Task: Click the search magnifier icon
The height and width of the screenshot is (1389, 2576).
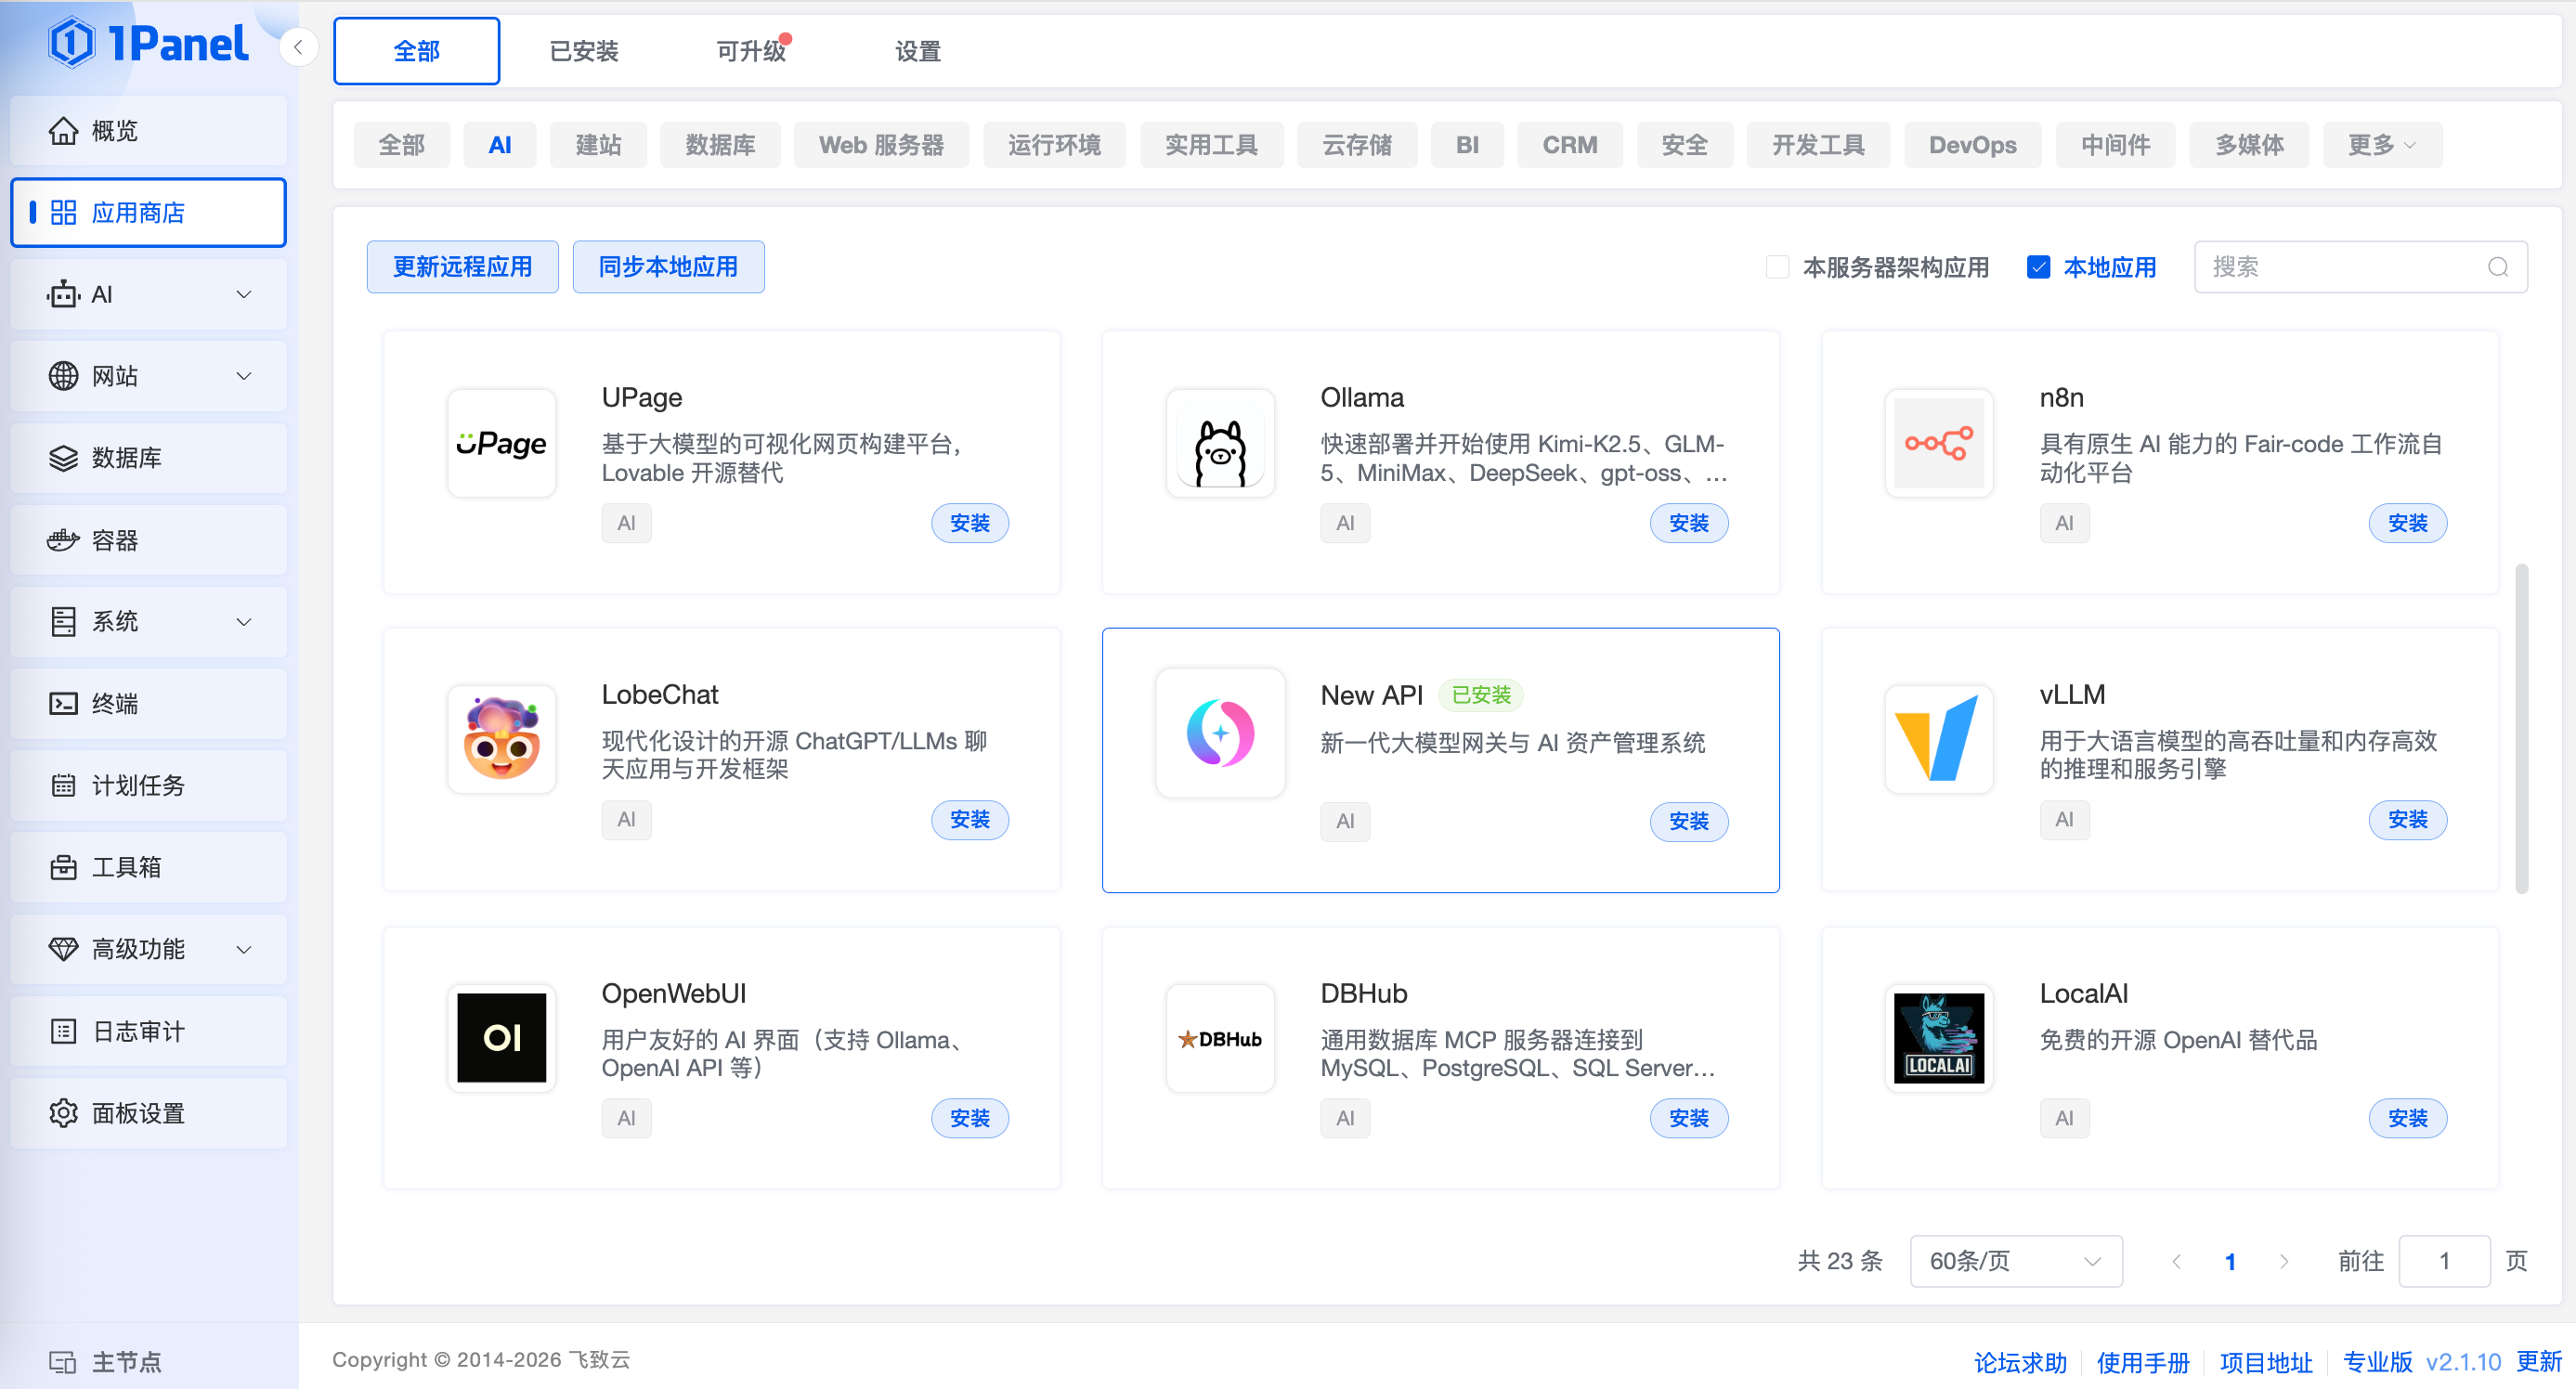Action: (x=2497, y=267)
